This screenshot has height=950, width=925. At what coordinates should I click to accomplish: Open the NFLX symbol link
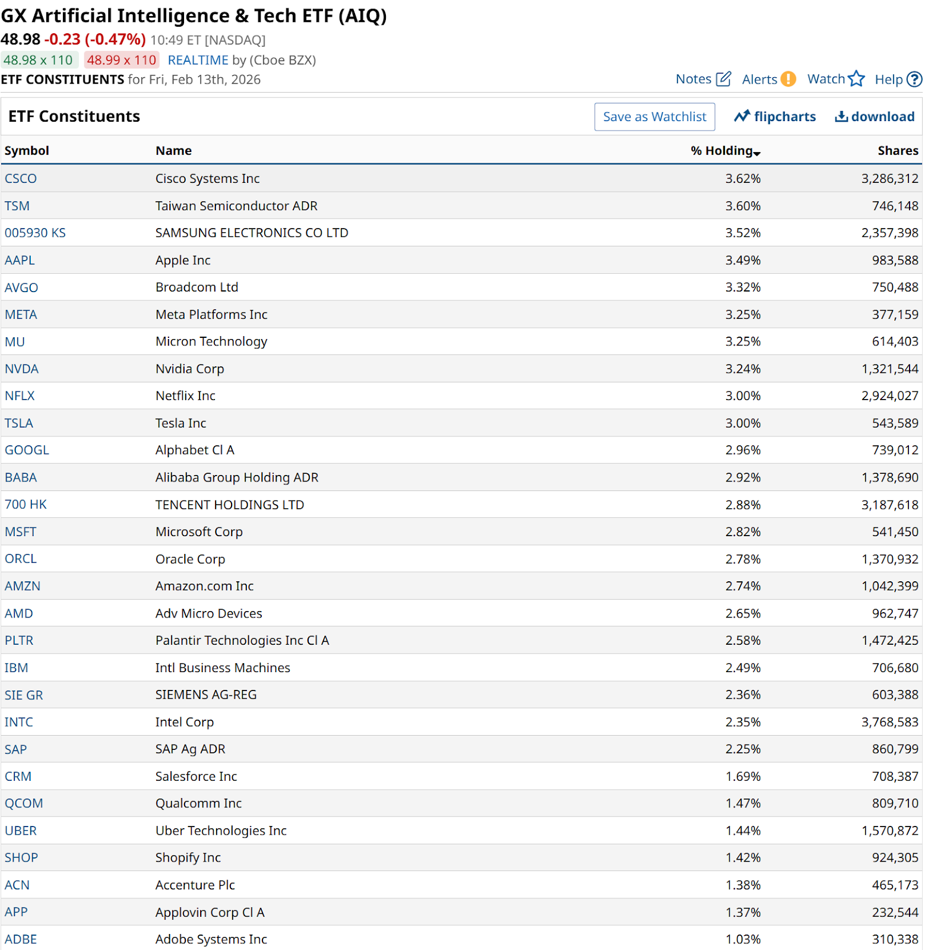coord(20,396)
